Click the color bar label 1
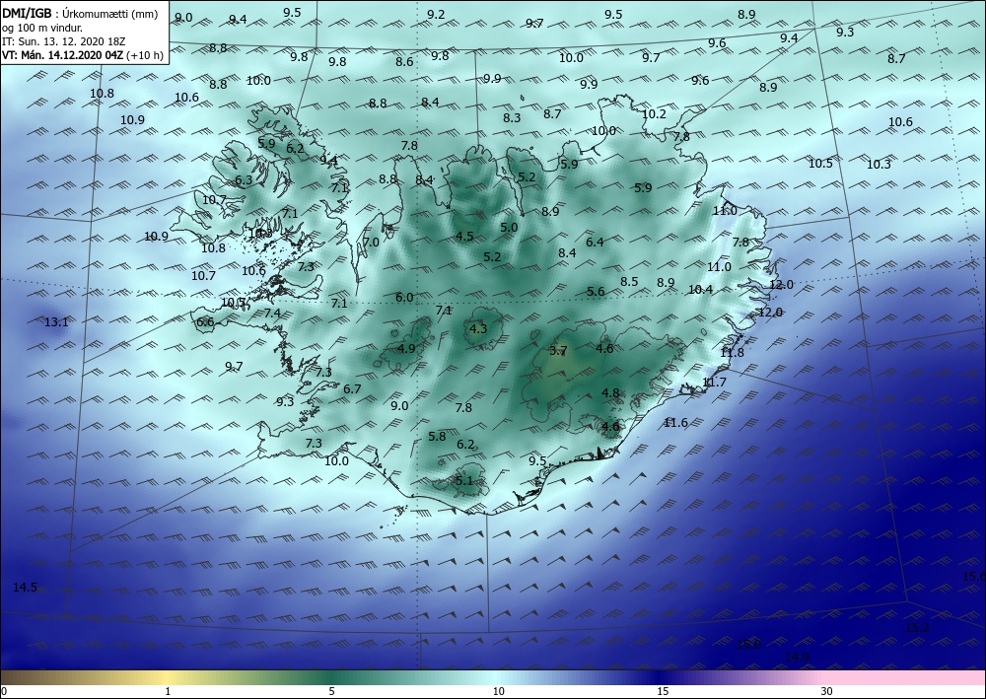 coord(168,691)
